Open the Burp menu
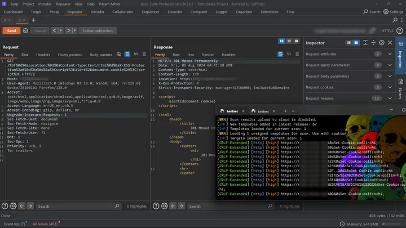 pos(14,4)
